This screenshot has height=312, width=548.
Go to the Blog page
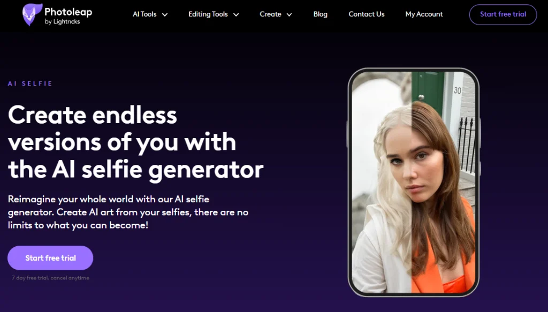320,14
